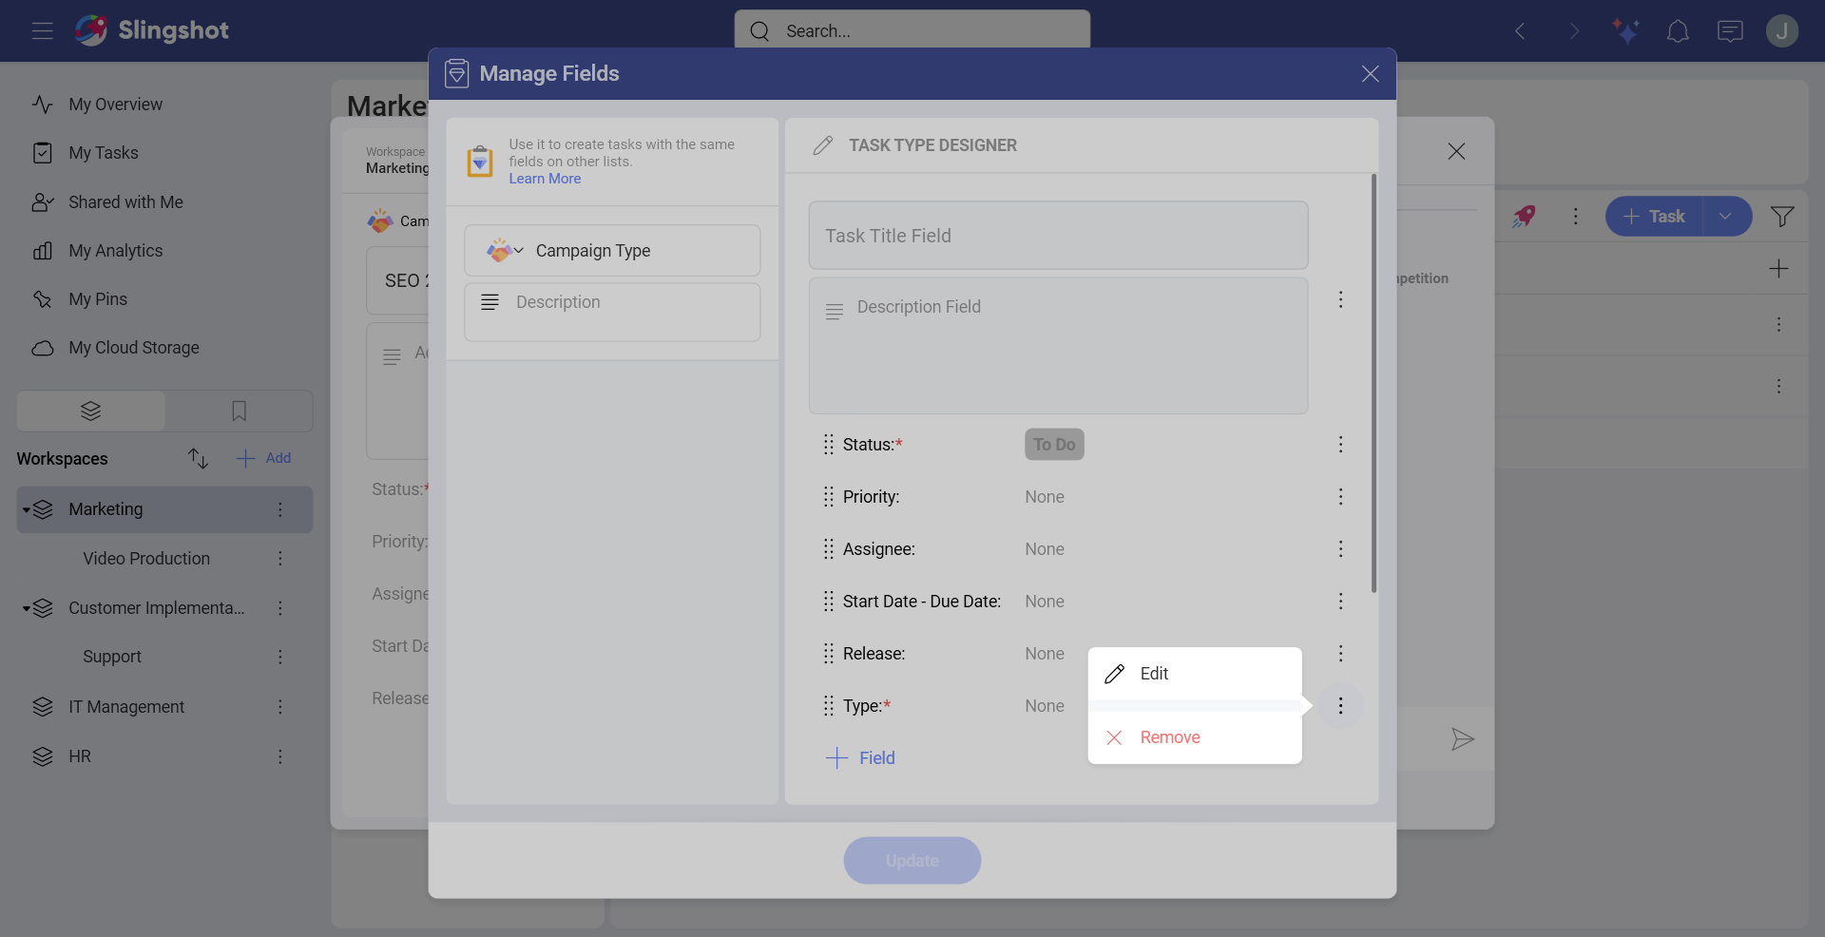Screen dimensions: 1825x937
Task: Open the AI sparkle assistant
Action: (1626, 31)
